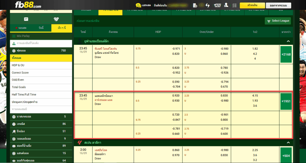This screenshot has width=306, height=163.
Task: Click the handball icon next to แฮนด์บอล
Action: (x=14, y=153)
